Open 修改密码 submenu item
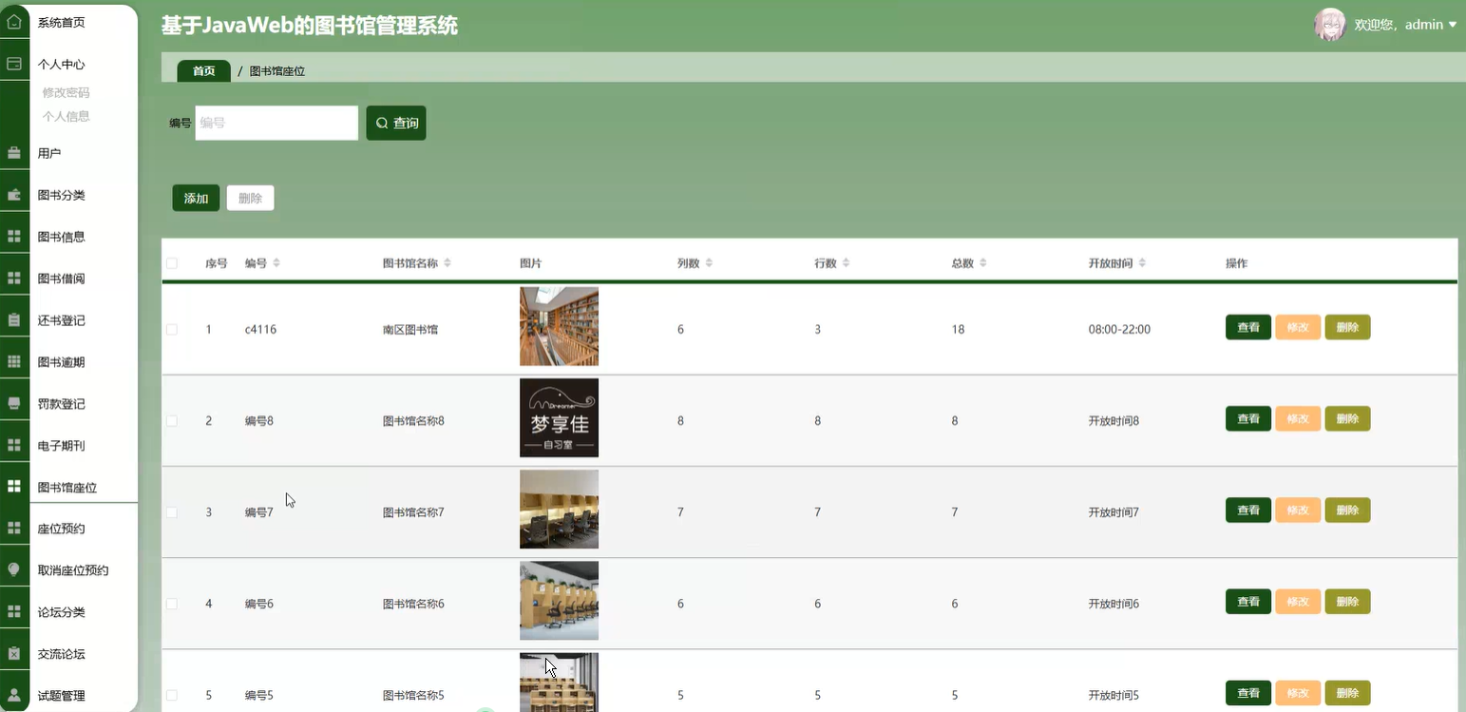Image resolution: width=1466 pixels, height=712 pixels. 66,92
